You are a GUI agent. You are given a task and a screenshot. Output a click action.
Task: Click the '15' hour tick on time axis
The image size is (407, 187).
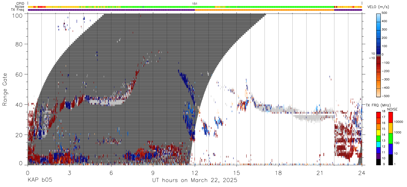click(237, 172)
